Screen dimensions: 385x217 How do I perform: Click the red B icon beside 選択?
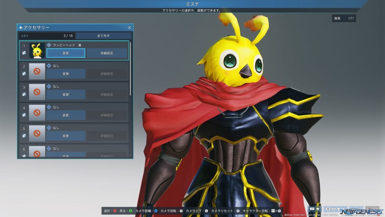[x=115, y=211]
